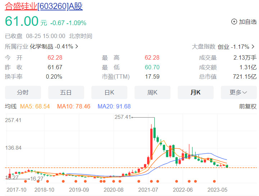Click the 2018-10 date axis label
The height and width of the screenshot is (196, 259).
point(44,190)
